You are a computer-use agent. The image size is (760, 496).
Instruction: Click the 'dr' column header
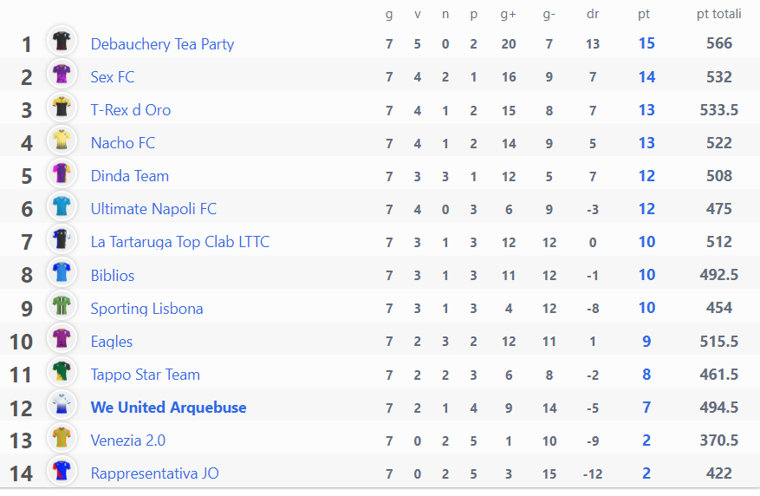coord(593,14)
